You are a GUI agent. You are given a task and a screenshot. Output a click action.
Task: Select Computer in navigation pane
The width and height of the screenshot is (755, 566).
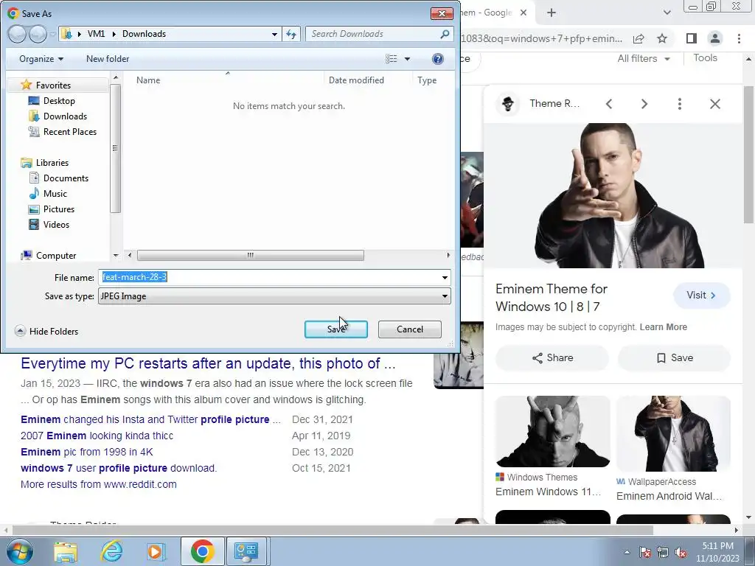click(56, 256)
